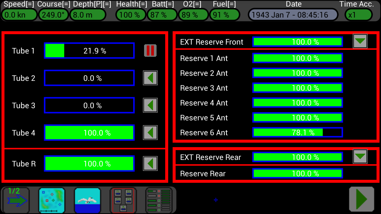Image resolution: width=381 pixels, height=214 pixels.
Task: Click the Batt 87 % indicator
Action: [x=162, y=15]
